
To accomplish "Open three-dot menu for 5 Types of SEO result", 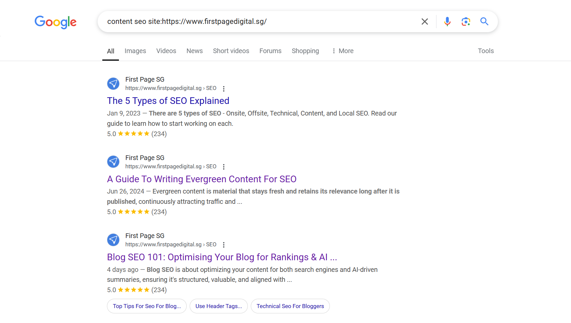I will 224,89.
